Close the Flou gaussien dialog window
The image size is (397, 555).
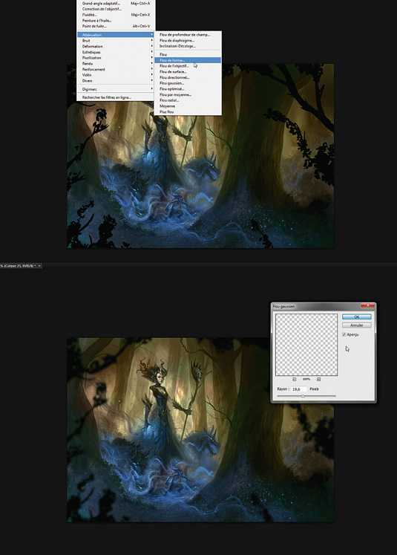368,306
